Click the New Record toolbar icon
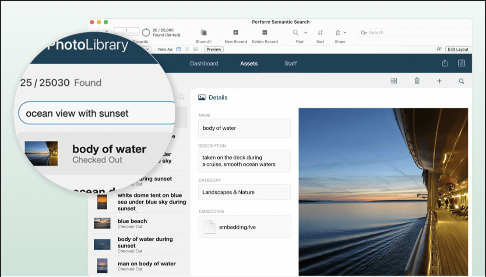Image resolution: width=486 pixels, height=277 pixels. tap(236, 33)
